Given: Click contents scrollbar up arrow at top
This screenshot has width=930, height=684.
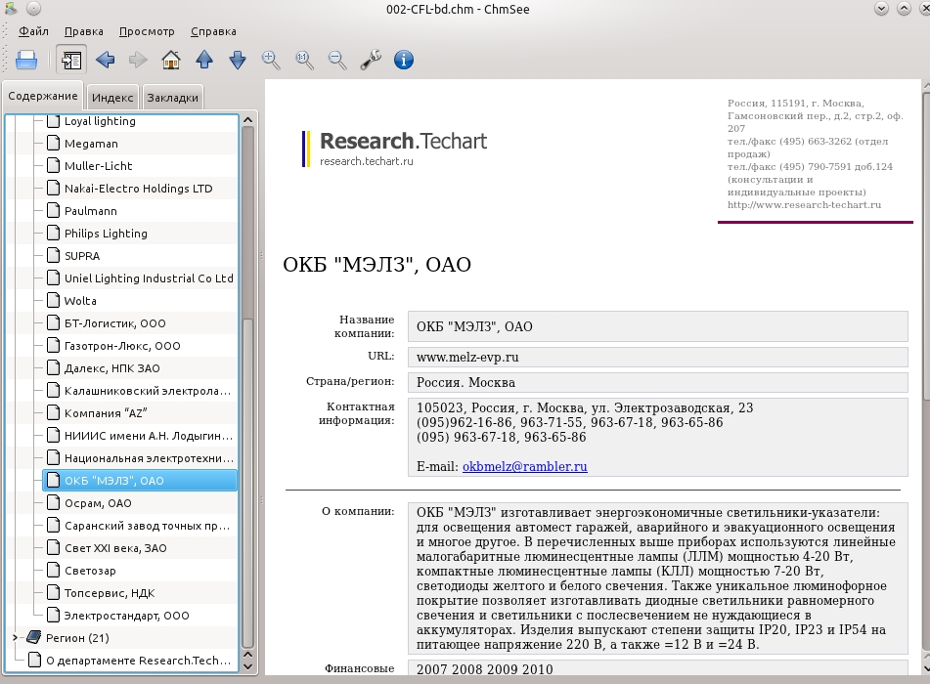Looking at the screenshot, I should [248, 120].
